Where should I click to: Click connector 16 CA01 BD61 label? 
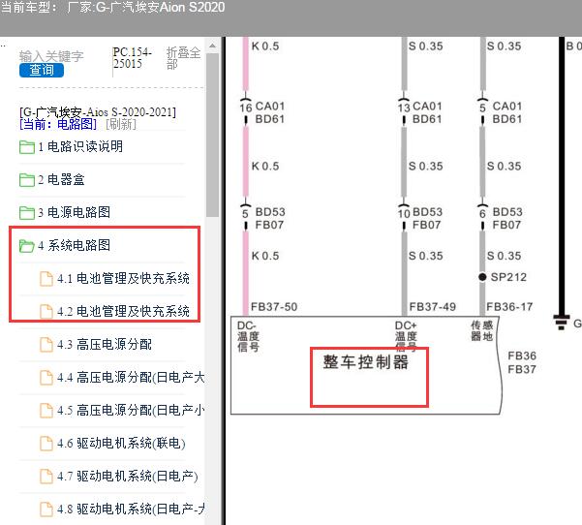[262, 112]
